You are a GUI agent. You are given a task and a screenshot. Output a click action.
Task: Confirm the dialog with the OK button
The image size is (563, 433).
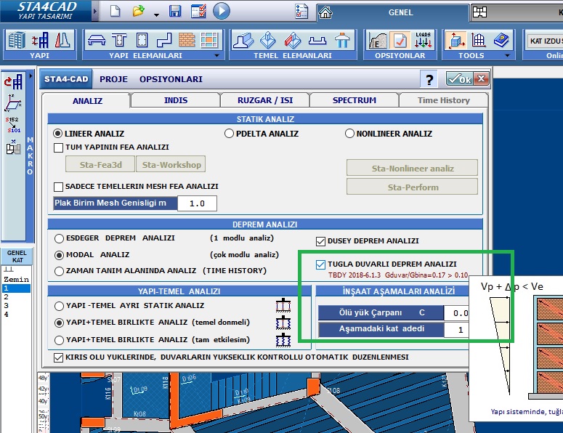click(460, 79)
